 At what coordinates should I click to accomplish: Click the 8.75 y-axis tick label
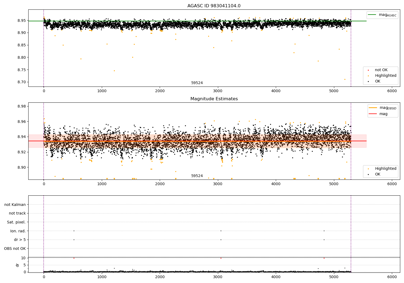tap(22, 70)
